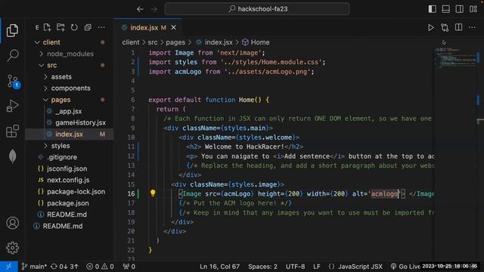Split the editor to the right
484x272 pixels.
coord(459,27)
